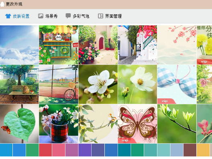Screen dimensions: 212x159
Task: Click the QQ penguin icon in title bar
Action: pyautogui.click(x=2, y=4)
